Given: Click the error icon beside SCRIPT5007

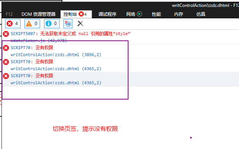Looking at the screenshot, I should (6, 34).
